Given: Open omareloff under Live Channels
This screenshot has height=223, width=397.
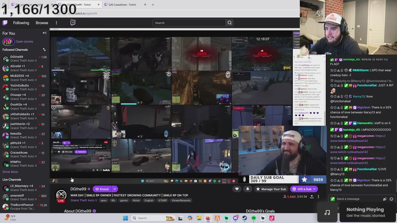Looking at the screenshot, I should pyautogui.click(x=25, y=197).
